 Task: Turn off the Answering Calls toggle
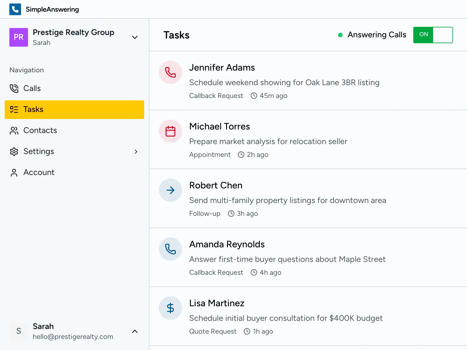coord(433,35)
